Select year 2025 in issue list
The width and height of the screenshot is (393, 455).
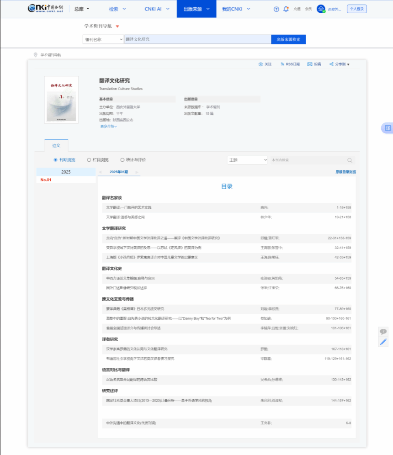point(66,172)
